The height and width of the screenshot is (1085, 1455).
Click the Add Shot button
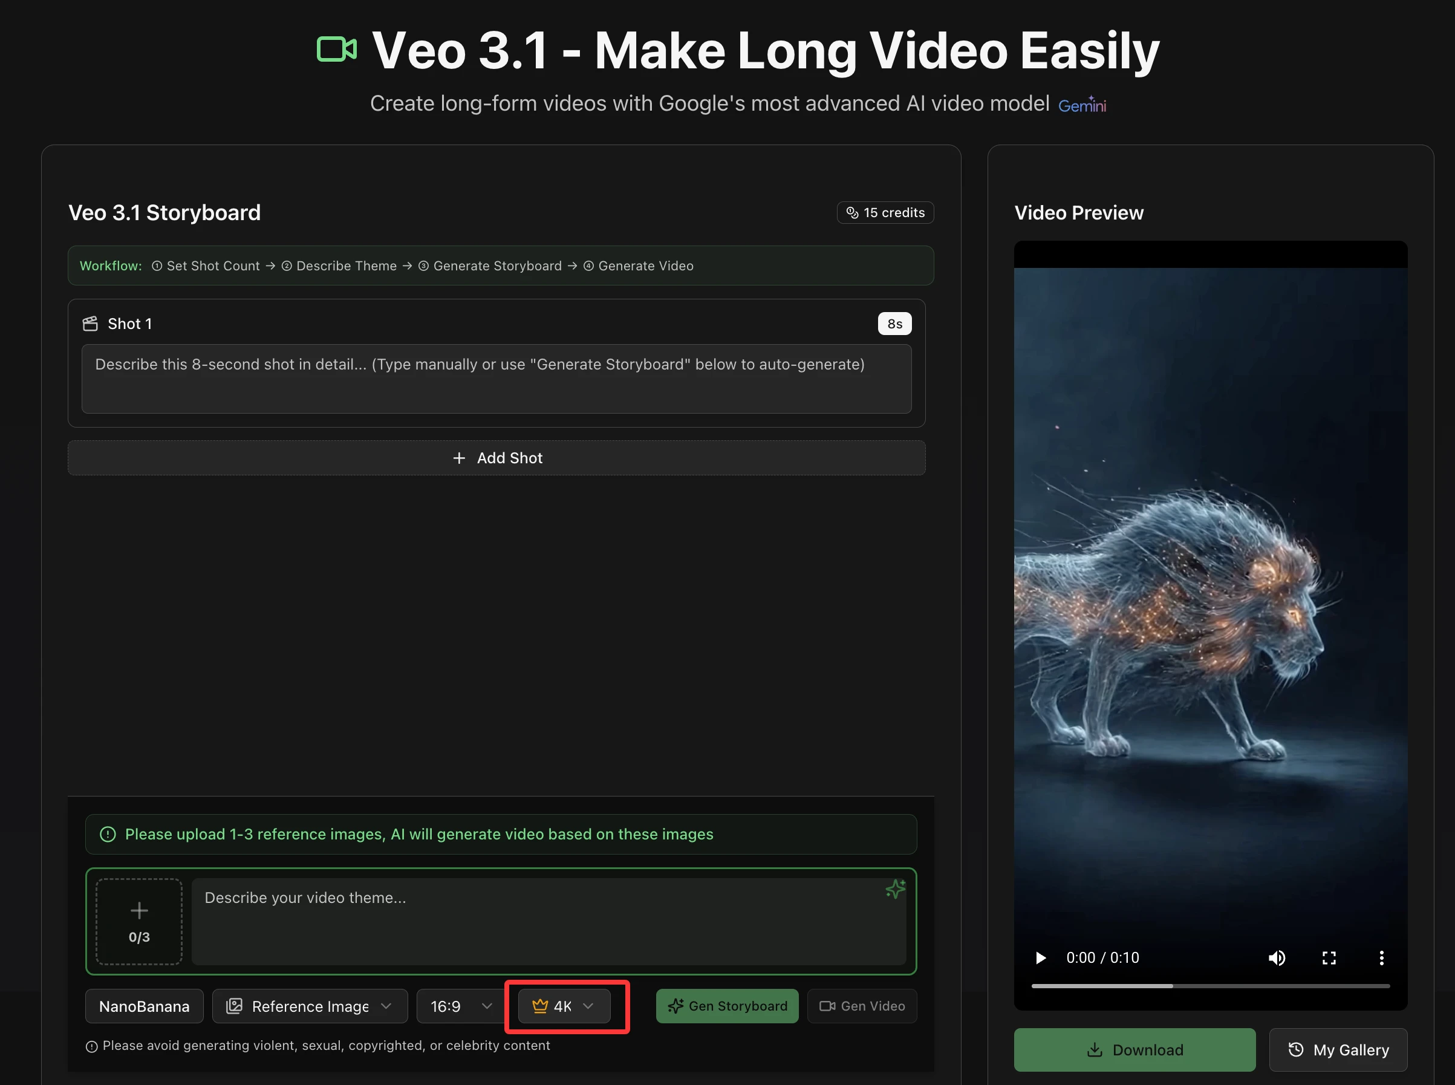click(x=497, y=458)
